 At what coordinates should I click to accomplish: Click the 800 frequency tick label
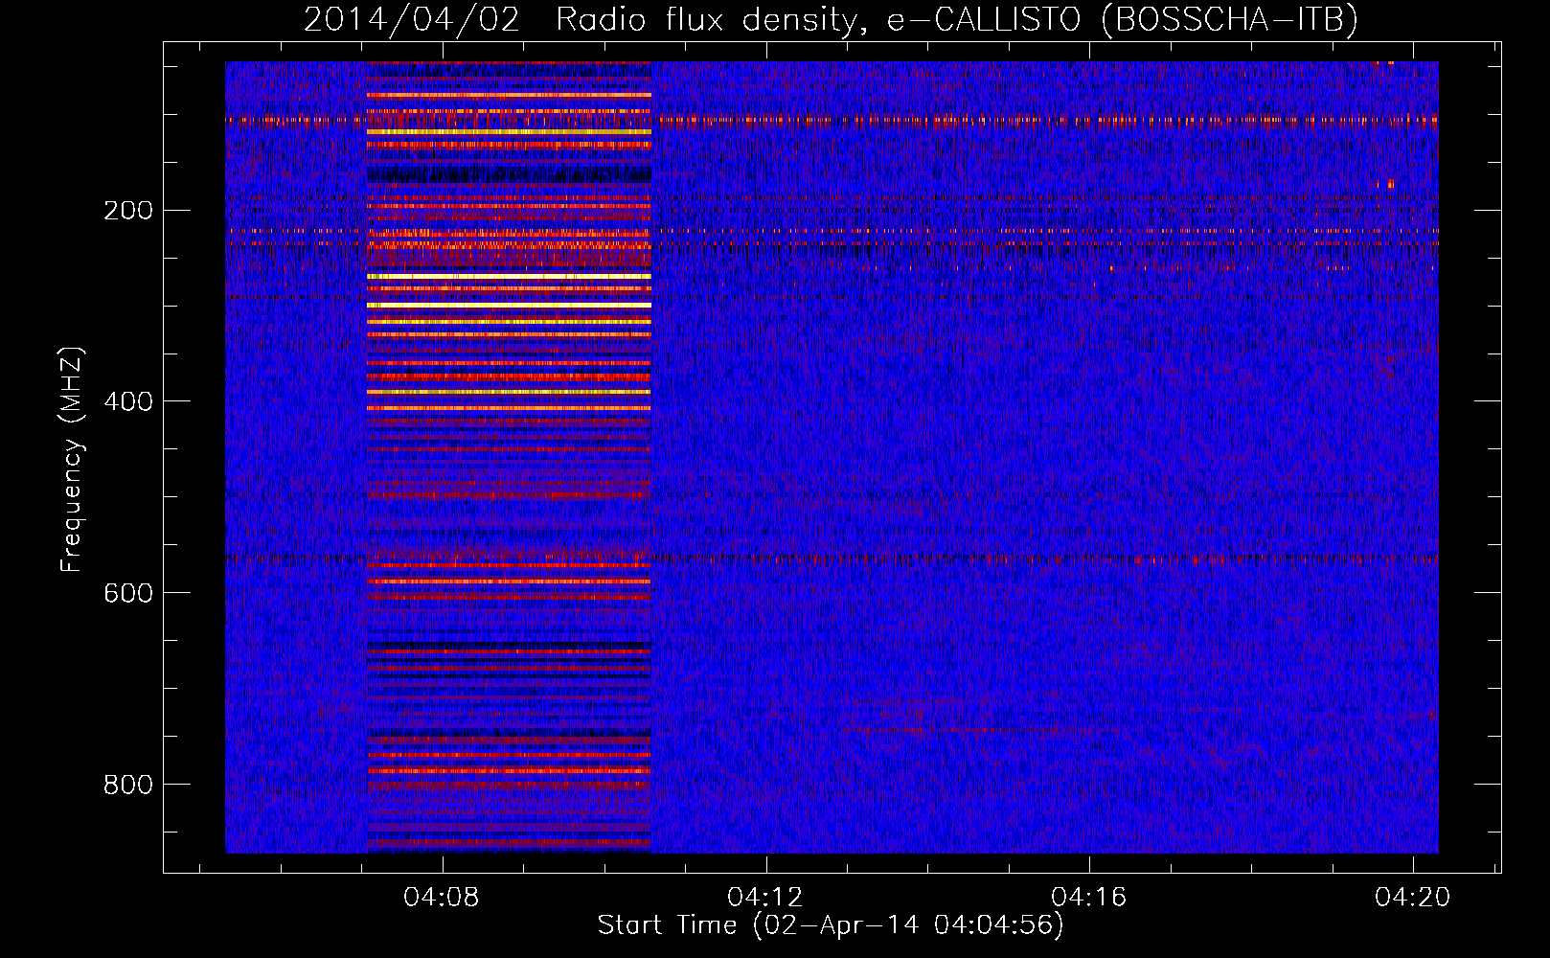click(128, 785)
